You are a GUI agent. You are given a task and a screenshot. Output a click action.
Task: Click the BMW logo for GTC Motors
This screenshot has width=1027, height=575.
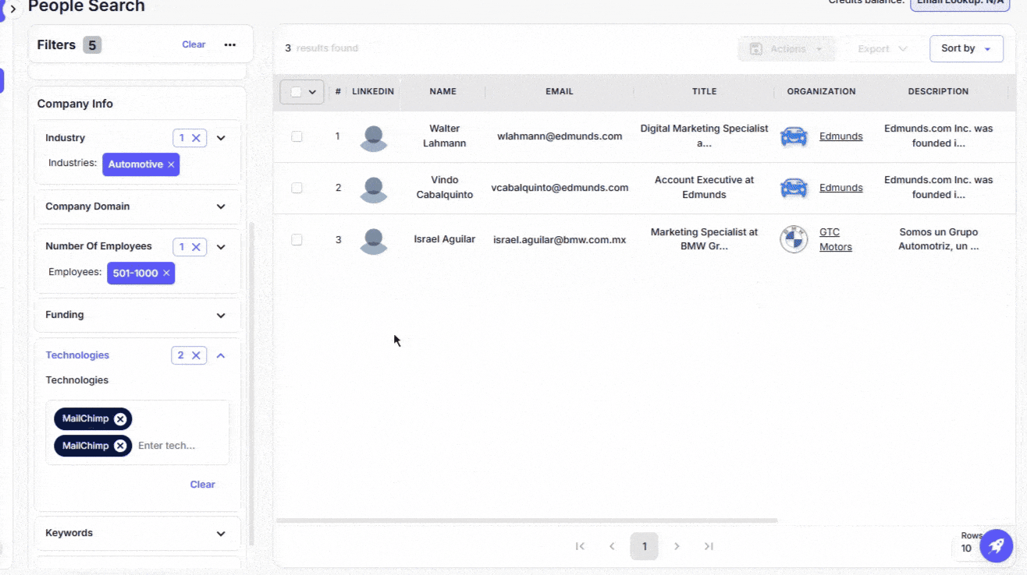(794, 240)
